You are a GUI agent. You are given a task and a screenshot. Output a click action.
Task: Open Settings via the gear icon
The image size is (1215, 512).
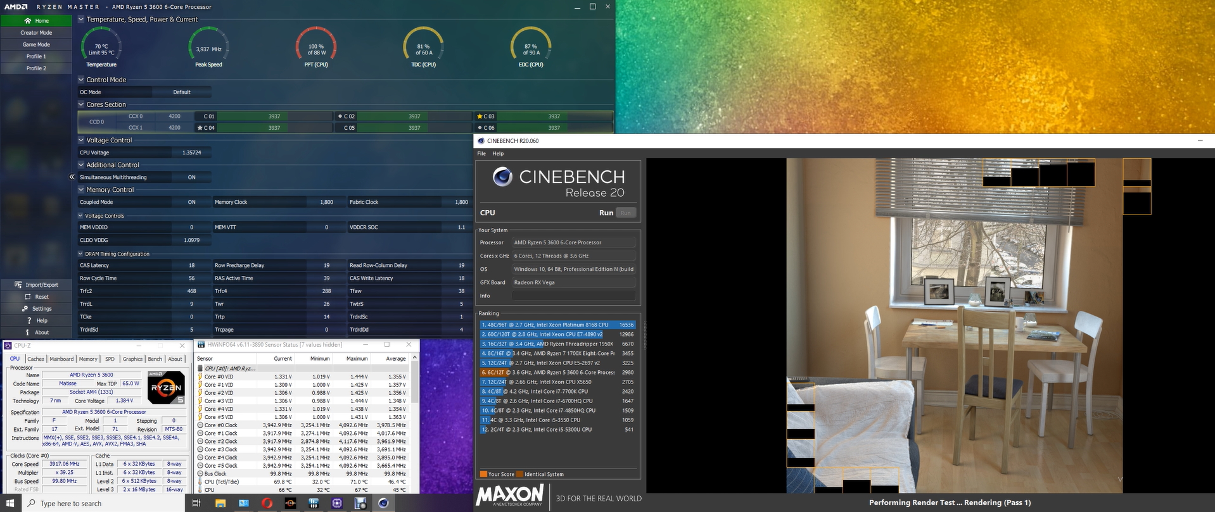(x=25, y=309)
